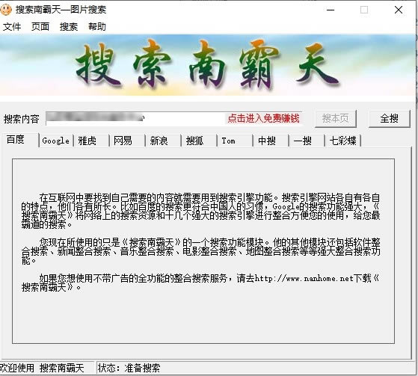Click the 搜本页 button
Image resolution: width=418 pixels, height=376 pixels.
tap(335, 118)
